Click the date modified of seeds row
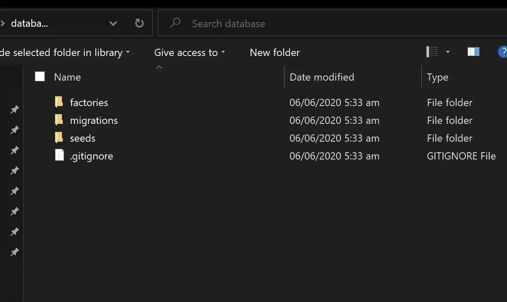Screen dimensions: 507x302 (x=334, y=138)
